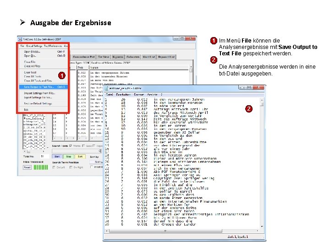Viewport: 330px width, 247px height.
Task: Toggle the Invert Order checkbox
Action: [x=92, y=167]
